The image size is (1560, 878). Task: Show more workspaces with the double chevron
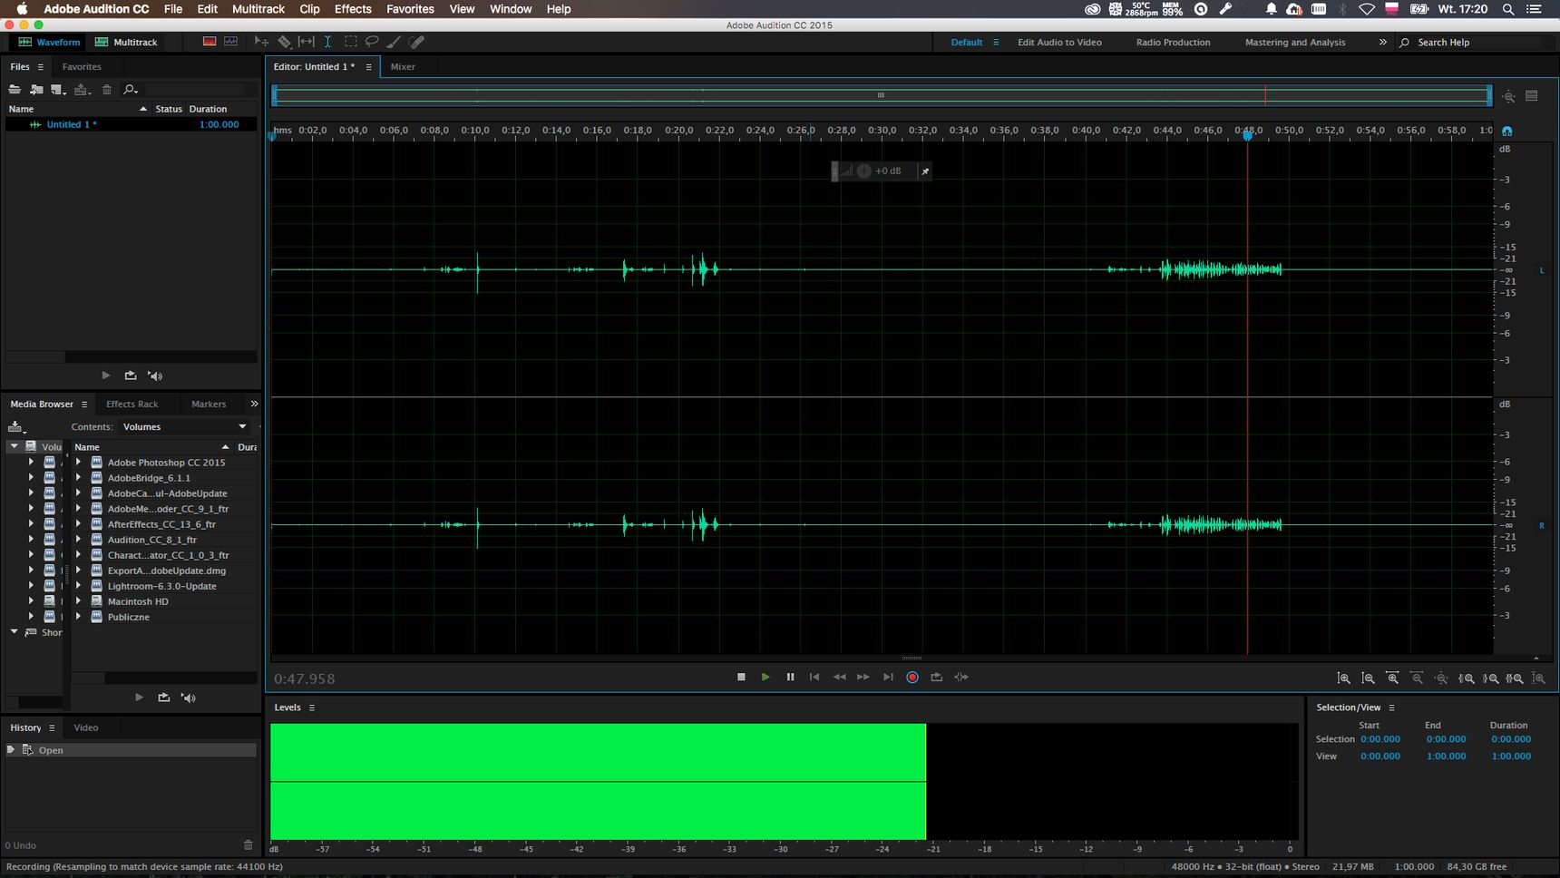tap(1383, 42)
